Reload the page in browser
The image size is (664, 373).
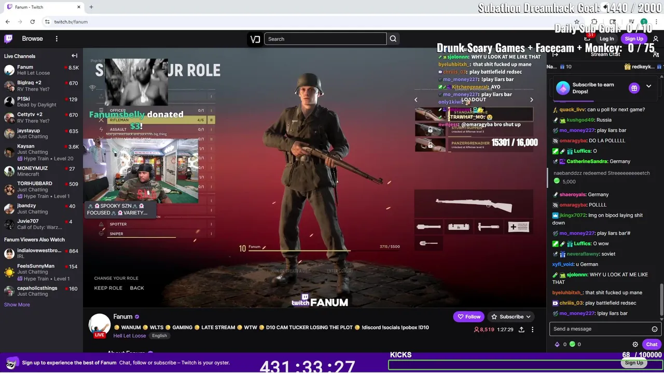click(x=32, y=22)
